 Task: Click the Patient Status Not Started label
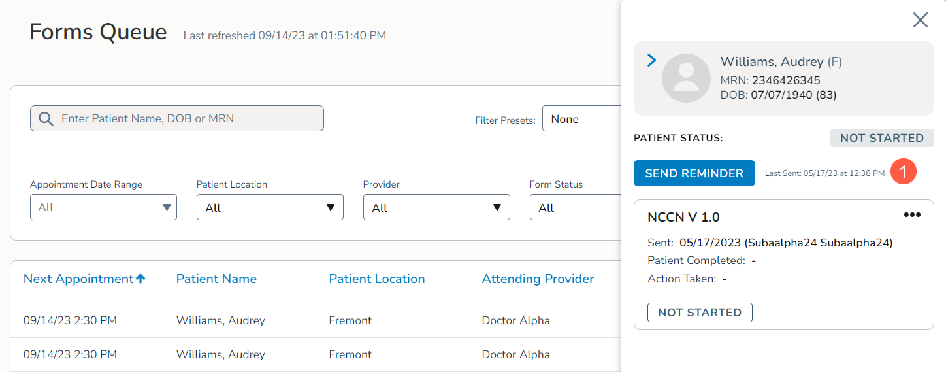click(x=881, y=138)
